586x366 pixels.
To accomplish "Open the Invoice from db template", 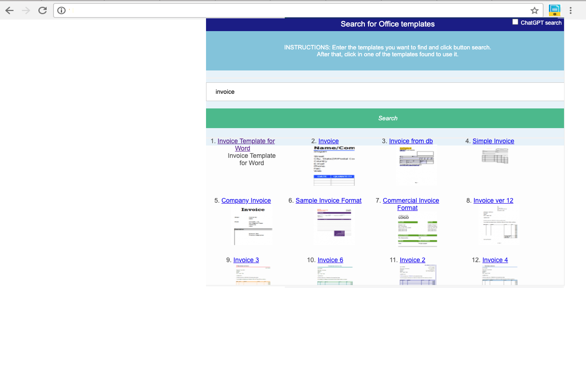I will [x=411, y=141].
